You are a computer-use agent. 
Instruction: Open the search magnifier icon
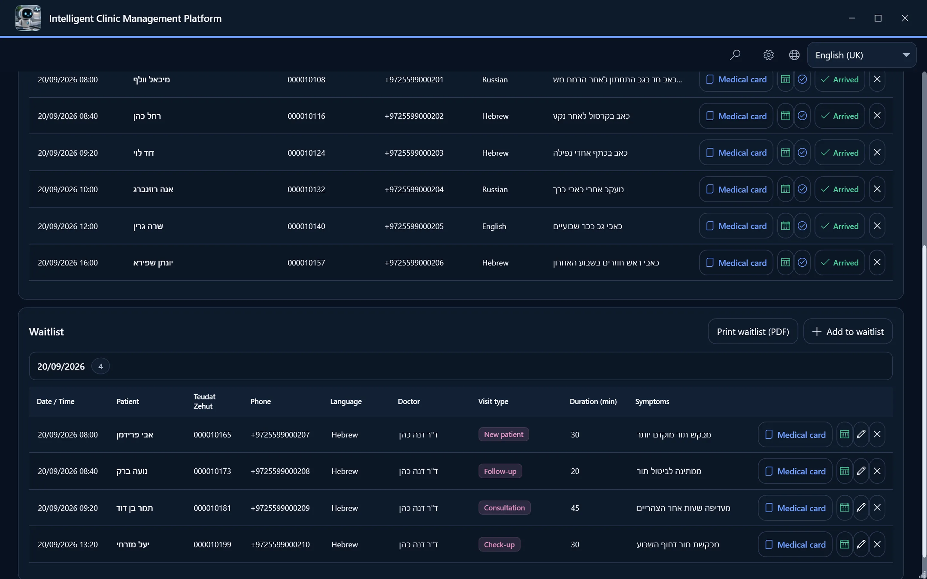(x=735, y=55)
